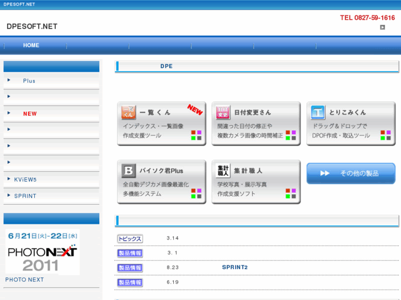Click the colored squares on バイソク君Plus card
401x300 pixels.
point(196,193)
